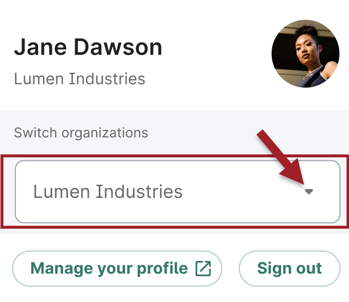The width and height of the screenshot is (349, 302).
Task: Click Jane Dawson's profile photo
Action: click(x=305, y=54)
